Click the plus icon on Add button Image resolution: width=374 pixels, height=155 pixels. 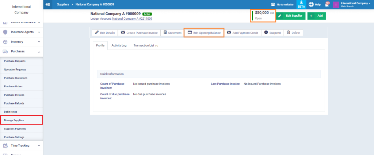click(x=311, y=16)
